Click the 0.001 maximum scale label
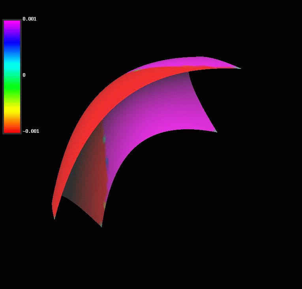Image resolution: width=302 pixels, height=289 pixels. [30, 19]
